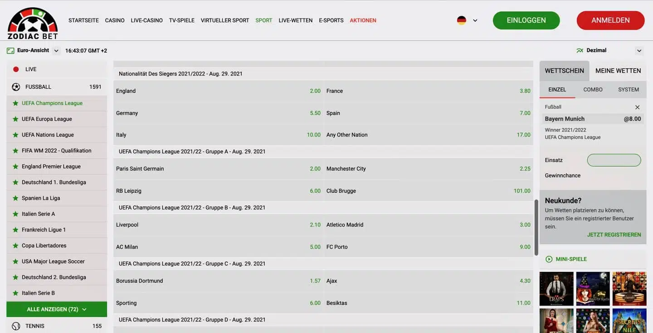Open the LIVE sidebar entry

[x=57, y=69]
